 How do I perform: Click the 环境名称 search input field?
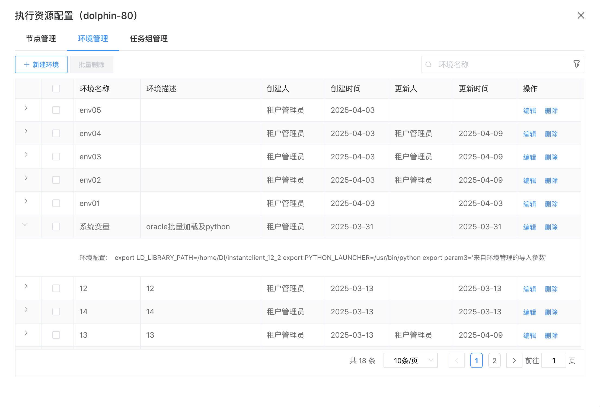pos(488,64)
